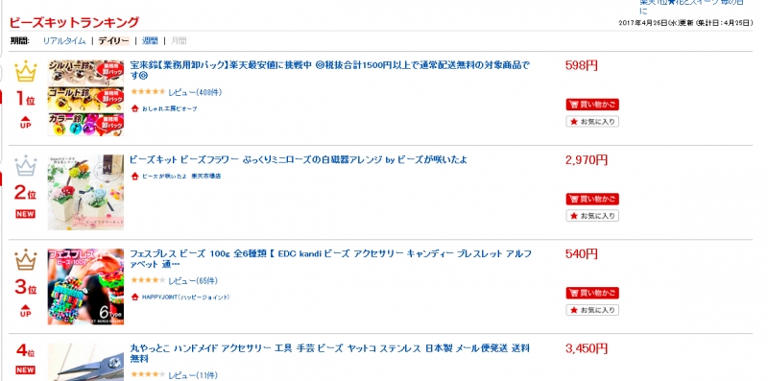Open the レビュー(65件) link for rank 3
Viewport: 768px width, 381px height.
[193, 280]
